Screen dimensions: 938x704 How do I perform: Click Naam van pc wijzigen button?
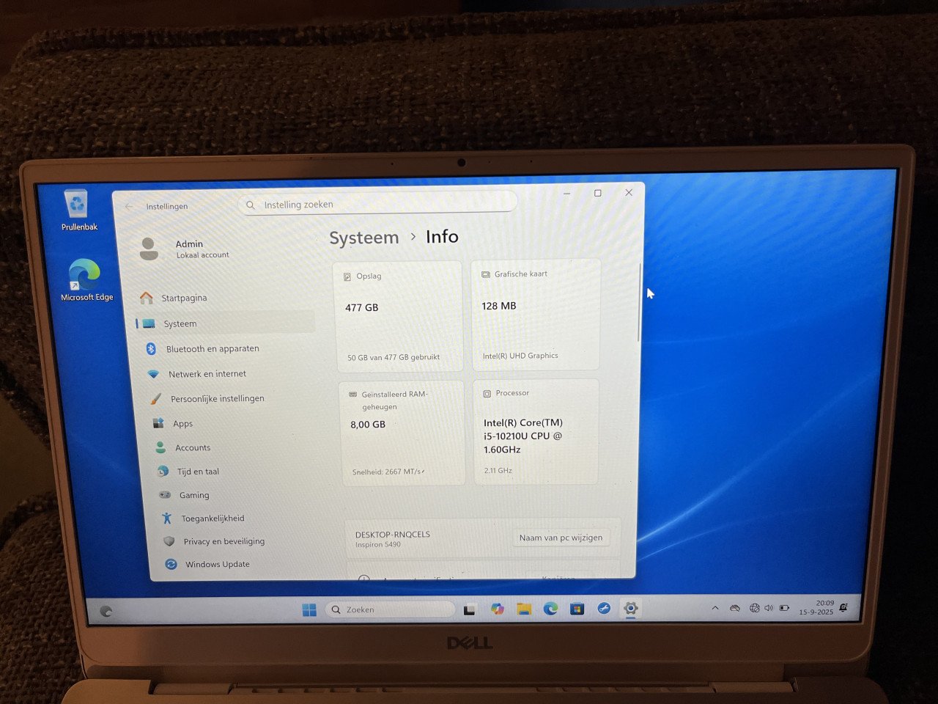click(x=561, y=538)
